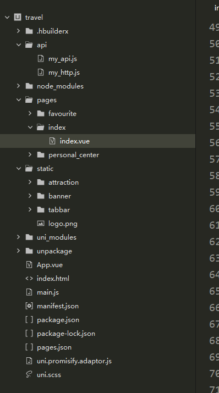Expand the .hbuilderx folder chevron

(18, 31)
